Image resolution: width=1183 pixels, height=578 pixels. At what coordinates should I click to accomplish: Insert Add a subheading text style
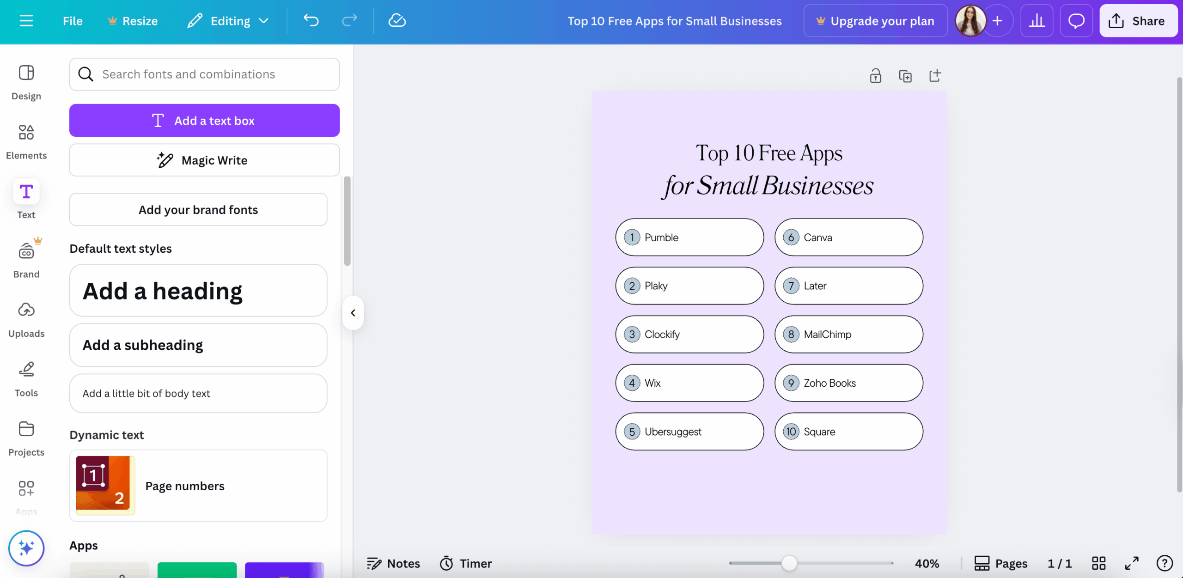point(198,345)
